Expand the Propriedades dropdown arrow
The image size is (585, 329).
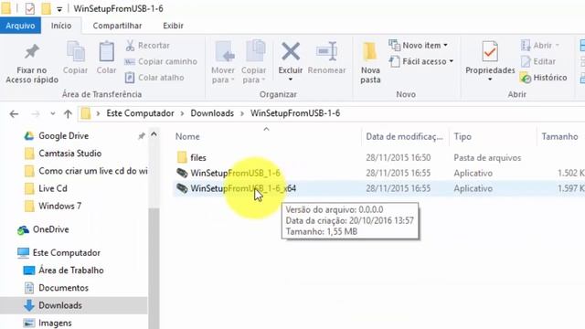(490, 80)
